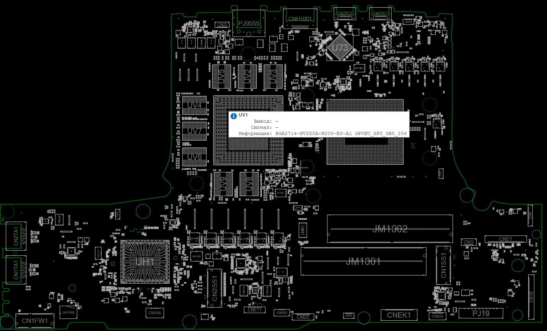Viewport: 547px width, 331px height.
Task: Click the blue info icon in the UV1 tooltip
Action: (234, 116)
